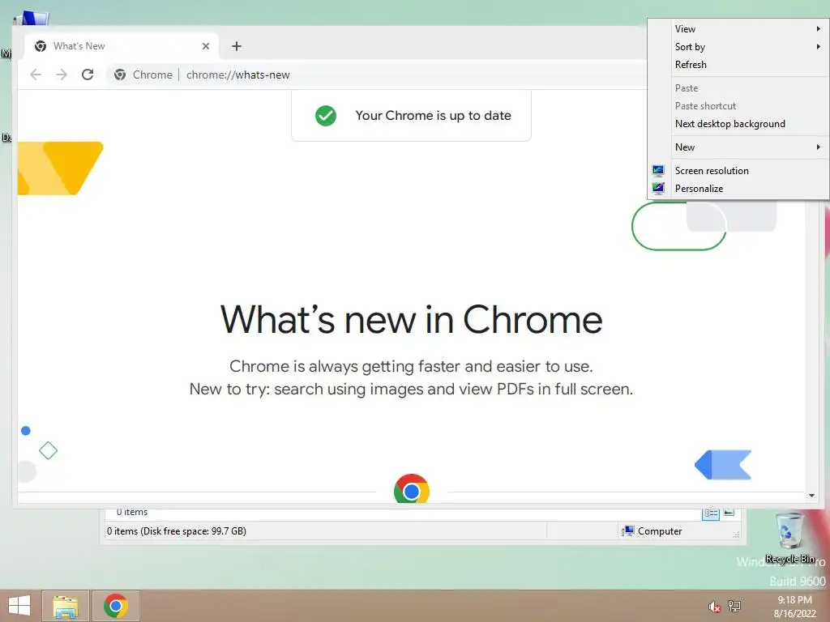Switch Explorer window to large icons view
Image resolution: width=830 pixels, height=622 pixels.
coord(729,512)
